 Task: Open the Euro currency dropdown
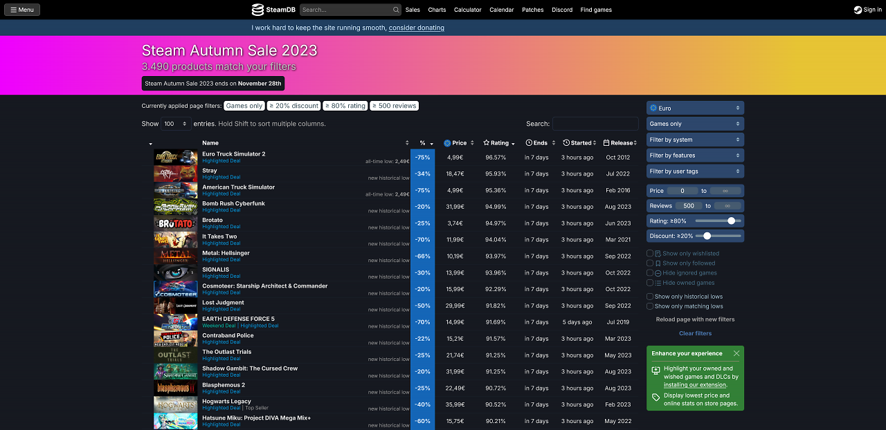(x=695, y=108)
